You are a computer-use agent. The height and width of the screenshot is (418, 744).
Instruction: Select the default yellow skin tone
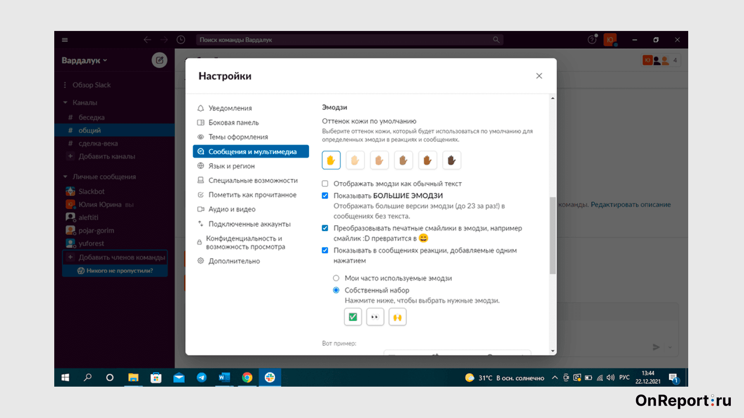click(331, 160)
